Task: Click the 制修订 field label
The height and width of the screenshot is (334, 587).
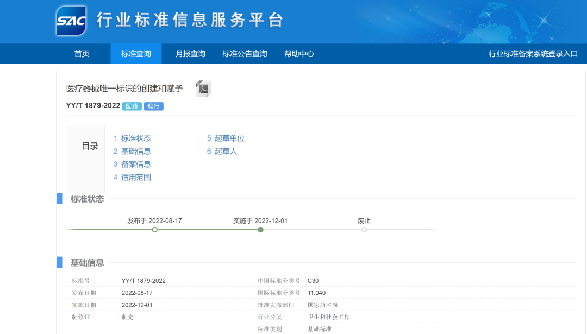Action: click(x=81, y=317)
